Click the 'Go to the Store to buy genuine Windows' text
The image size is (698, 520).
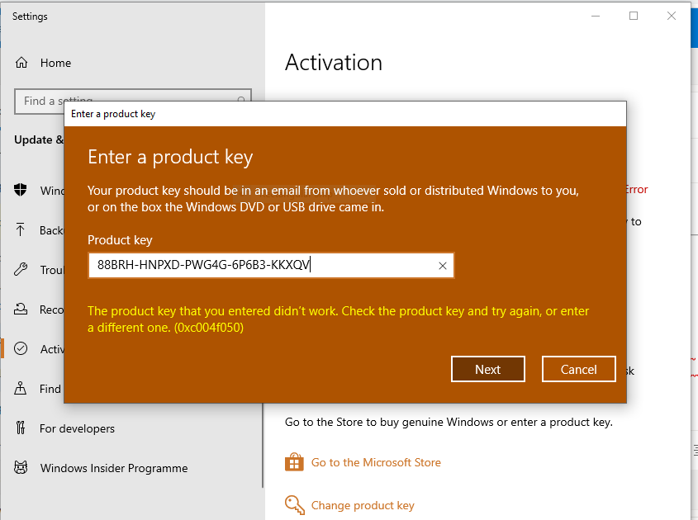point(449,422)
